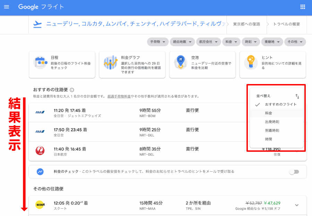
Task: Click the sort arrows icon in 並べ替え
Action: pos(297,96)
